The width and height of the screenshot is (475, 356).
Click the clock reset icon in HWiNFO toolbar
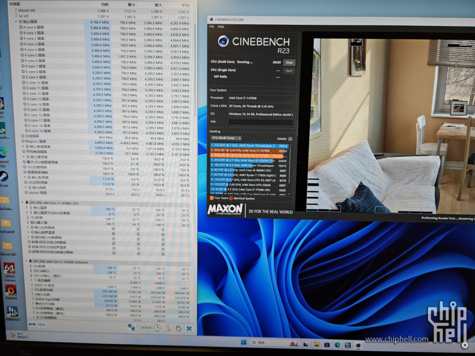[157, 327]
